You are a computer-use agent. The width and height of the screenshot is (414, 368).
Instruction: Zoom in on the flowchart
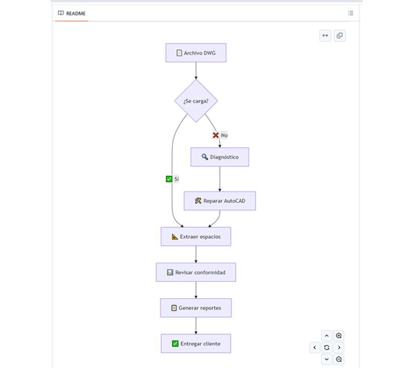[339, 336]
